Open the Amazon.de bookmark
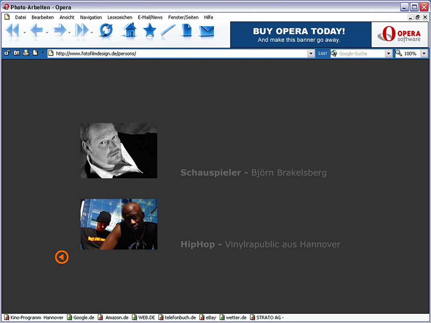431x323 pixels. pos(114,318)
